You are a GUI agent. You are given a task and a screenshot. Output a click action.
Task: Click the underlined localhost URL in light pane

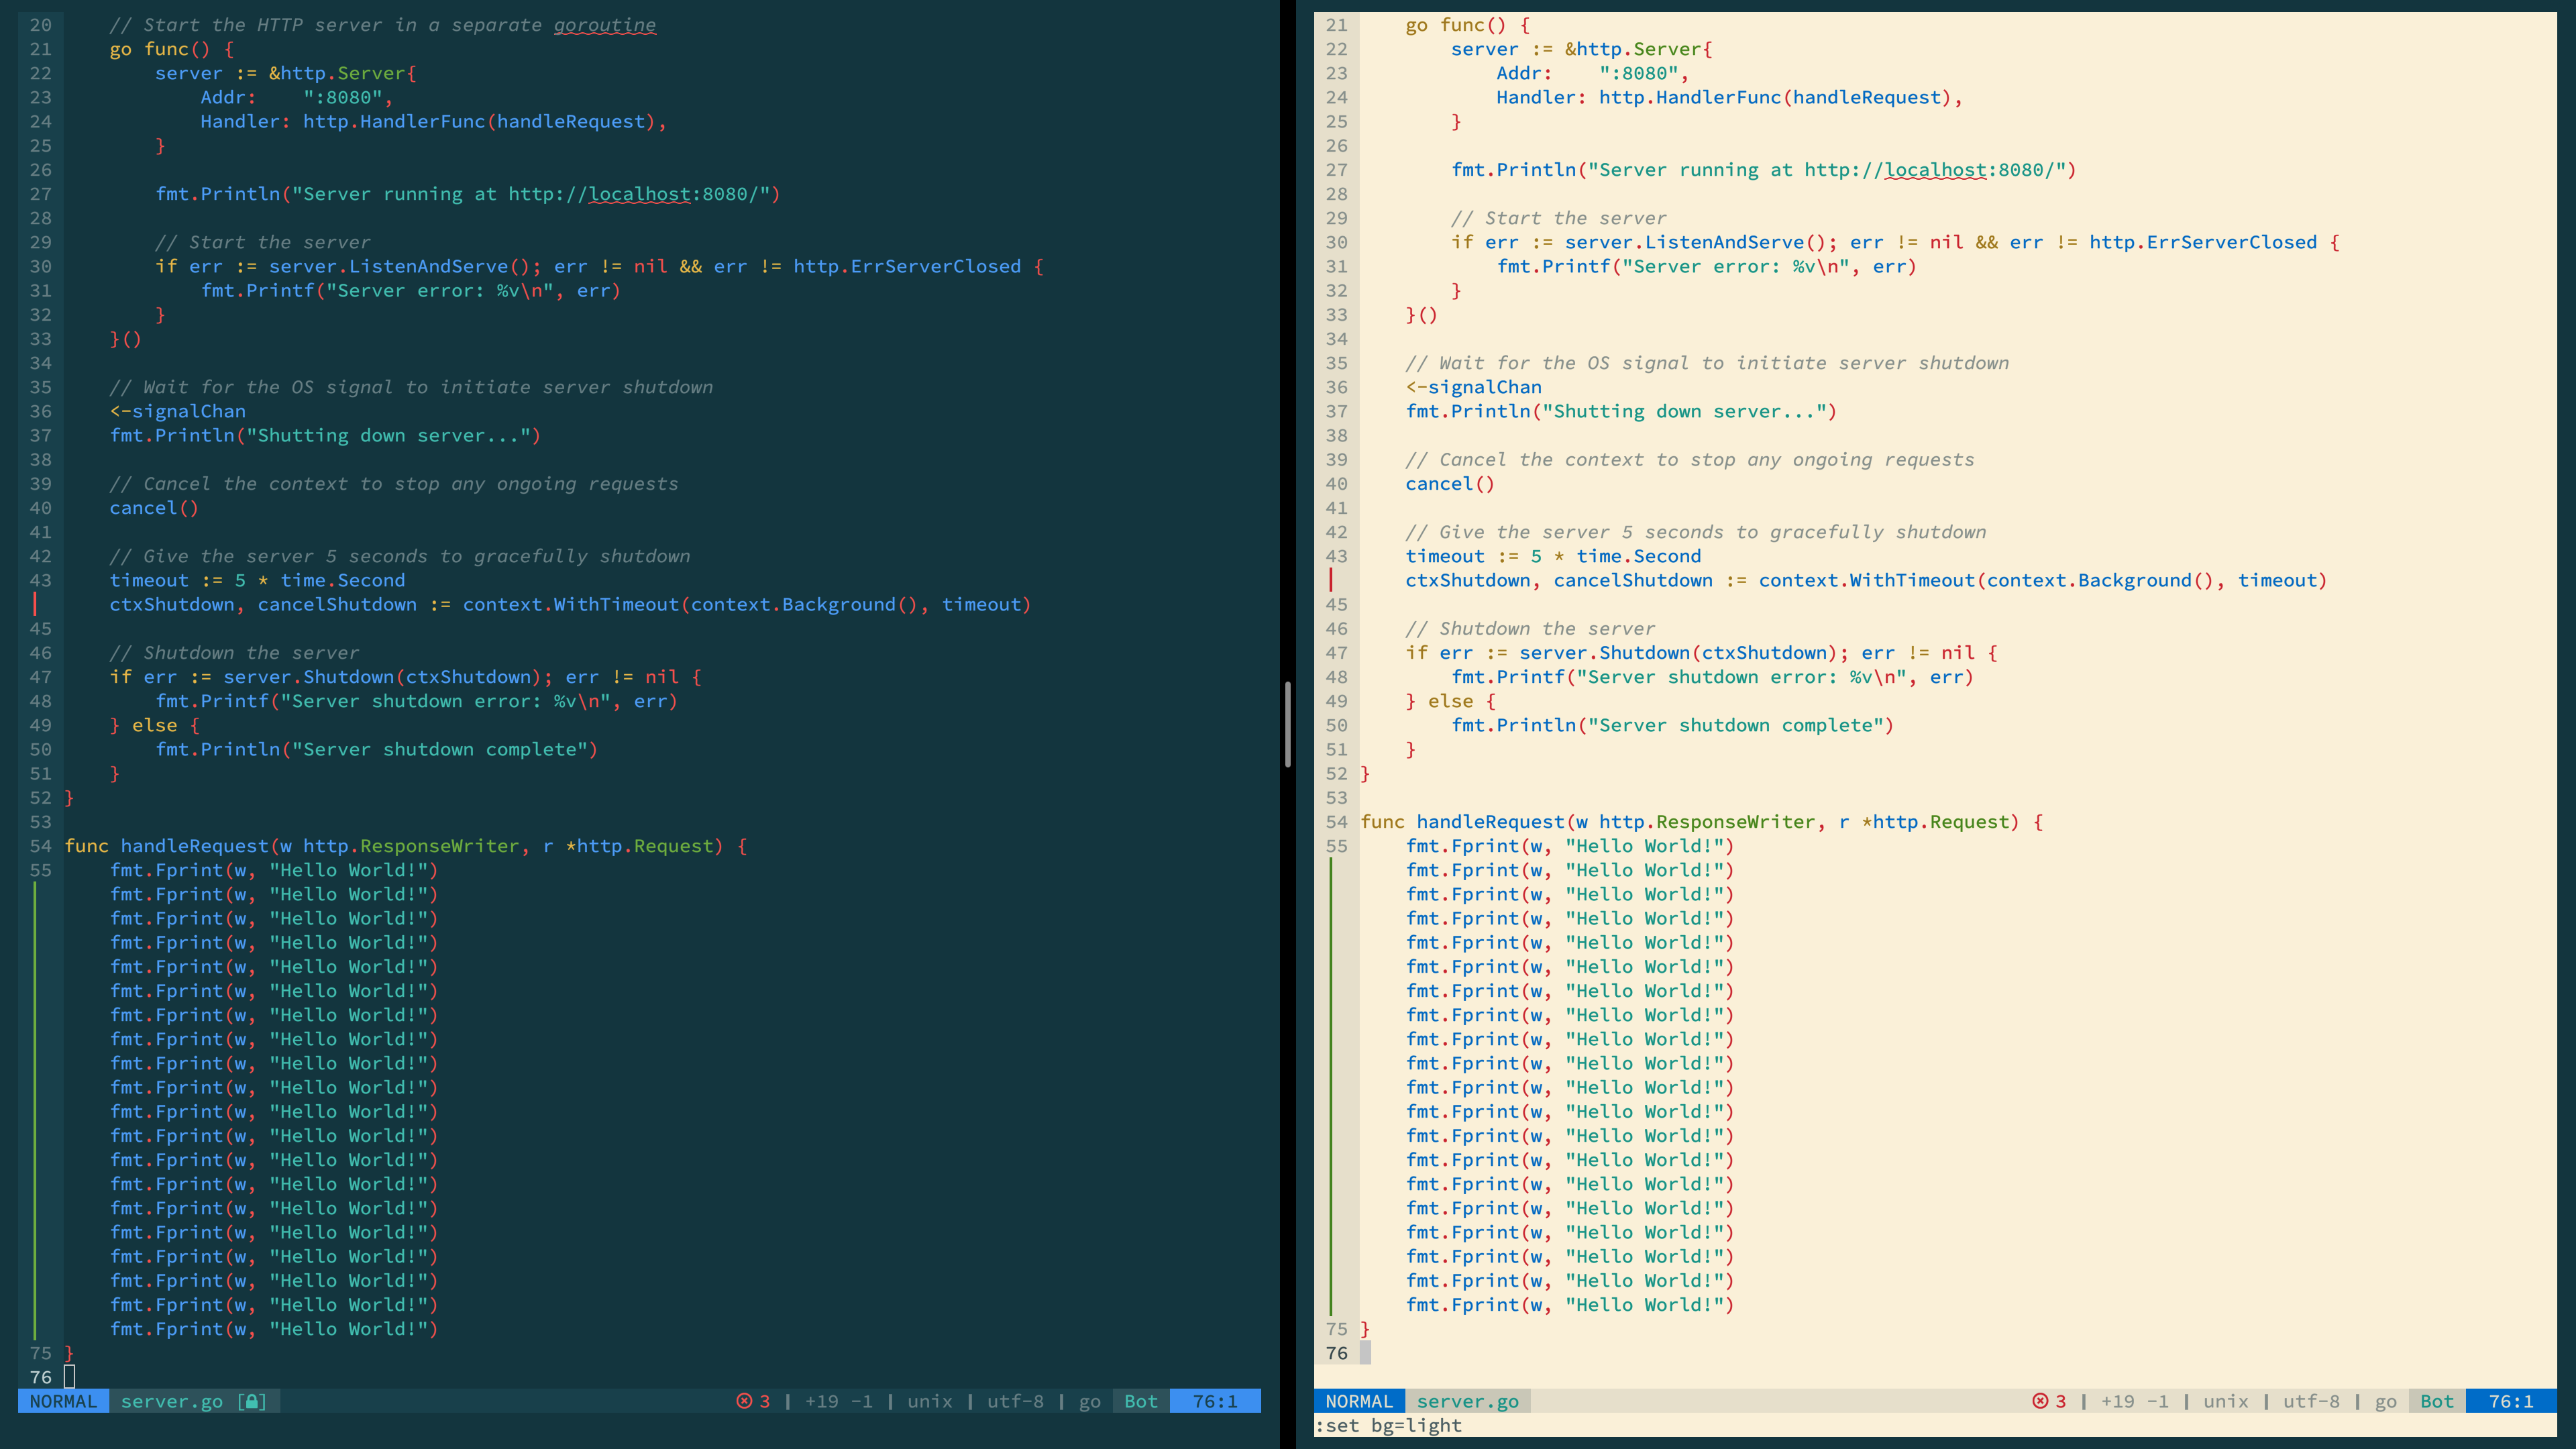pos(1935,170)
